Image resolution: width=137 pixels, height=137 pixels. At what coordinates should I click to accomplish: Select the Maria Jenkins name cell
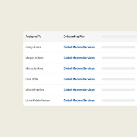pos(34,68)
